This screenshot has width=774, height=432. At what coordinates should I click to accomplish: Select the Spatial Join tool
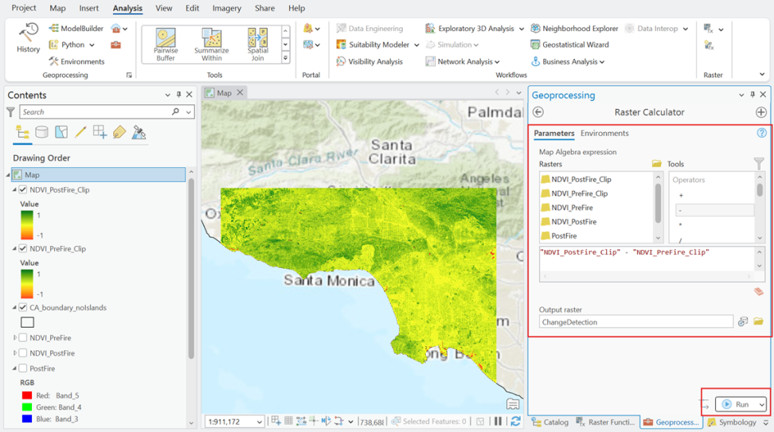(x=258, y=45)
